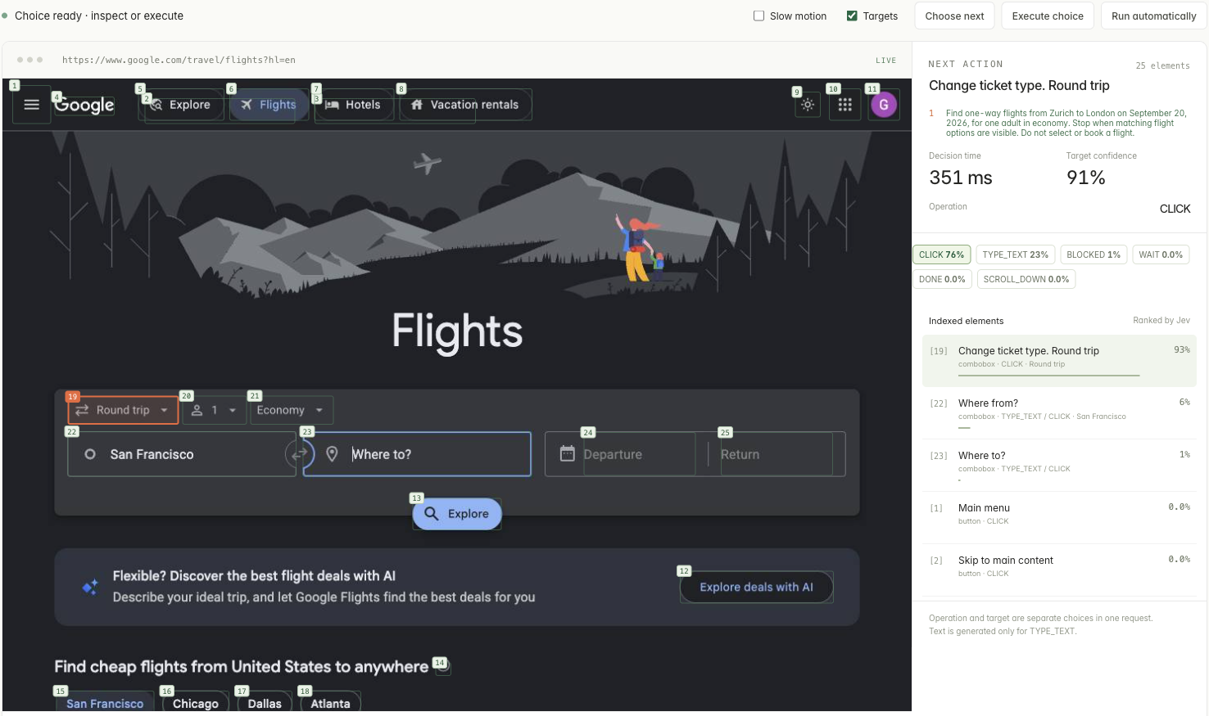Click the Execute choice button
This screenshot has height=716, width=1209.
point(1048,16)
